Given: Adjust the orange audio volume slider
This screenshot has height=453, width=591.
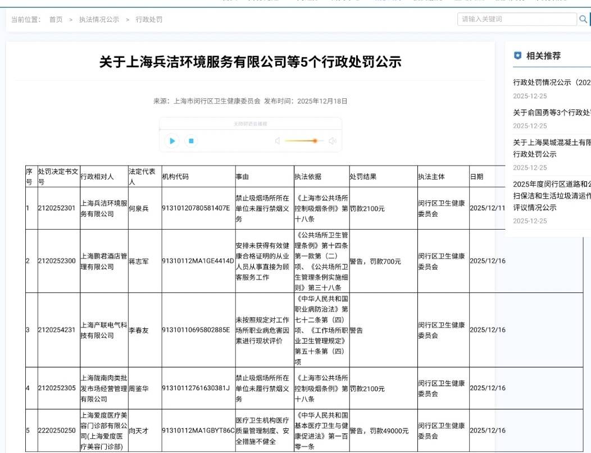Looking at the screenshot, I should [315, 141].
